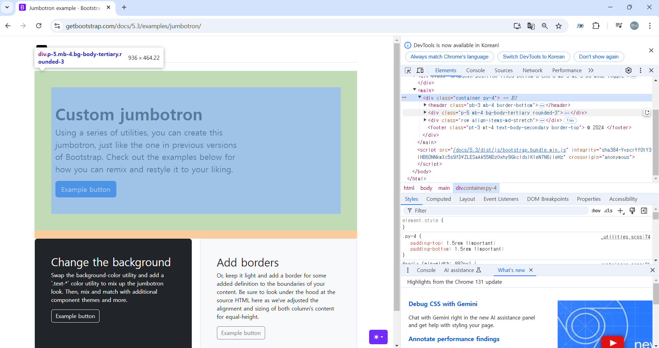The width and height of the screenshot is (659, 348).
Task: Reload the page
Action: (x=39, y=26)
